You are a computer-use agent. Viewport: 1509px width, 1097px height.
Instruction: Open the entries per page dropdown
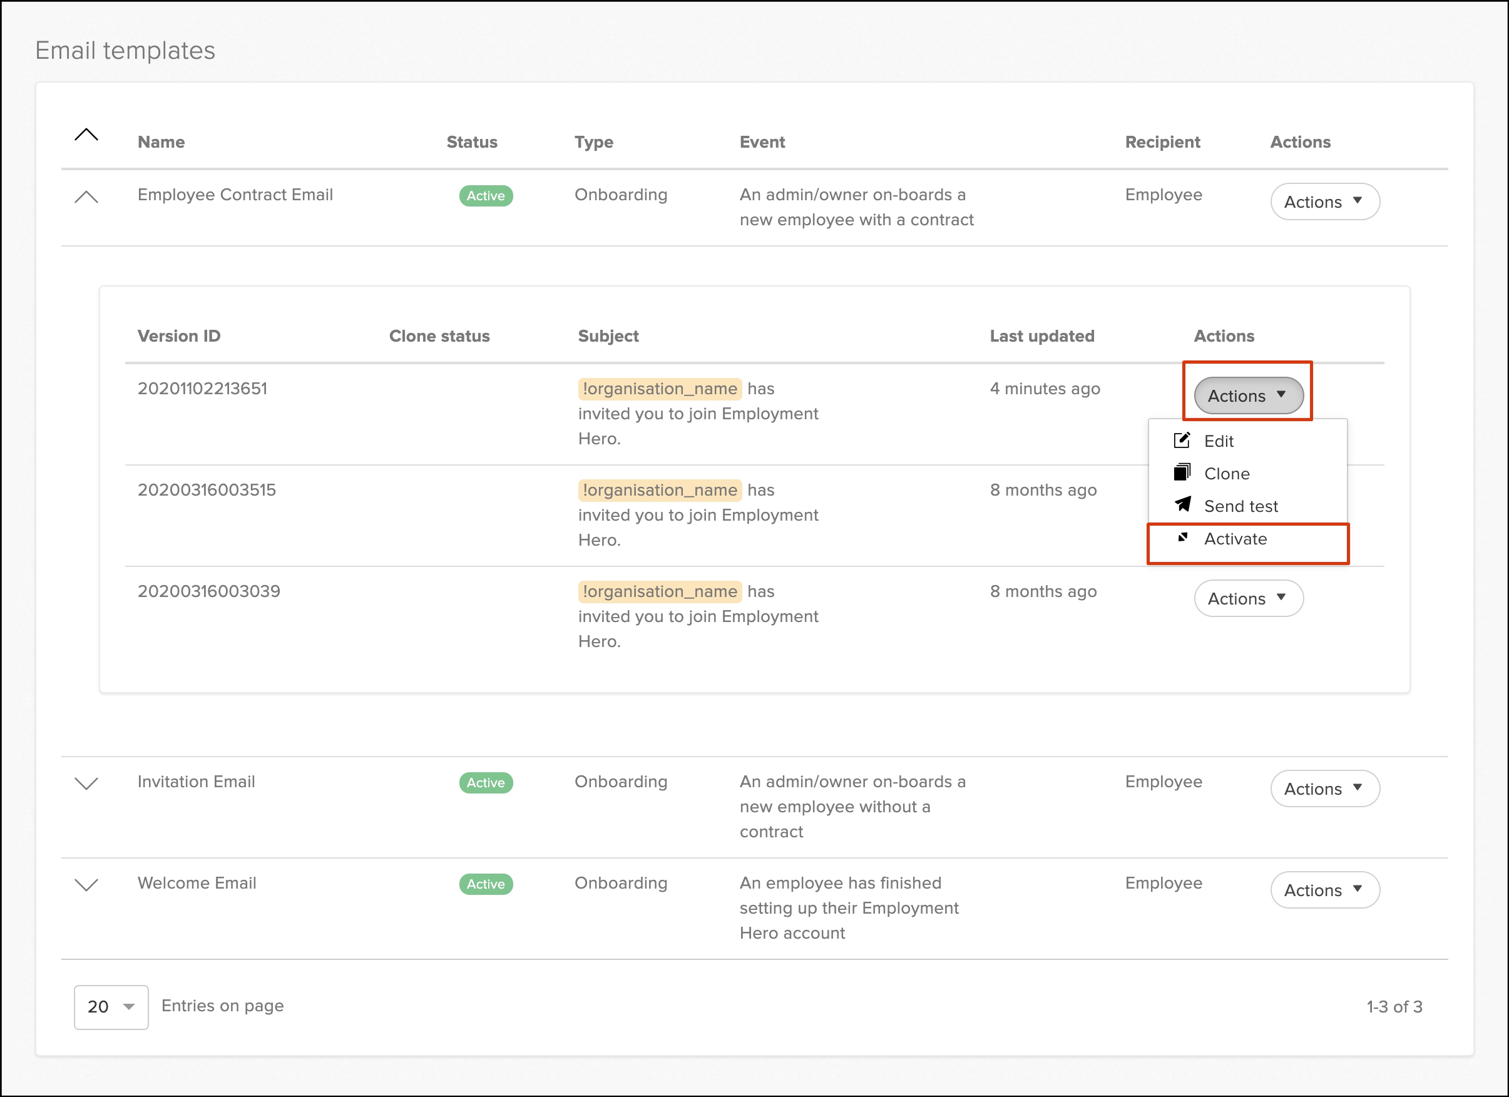111,1006
